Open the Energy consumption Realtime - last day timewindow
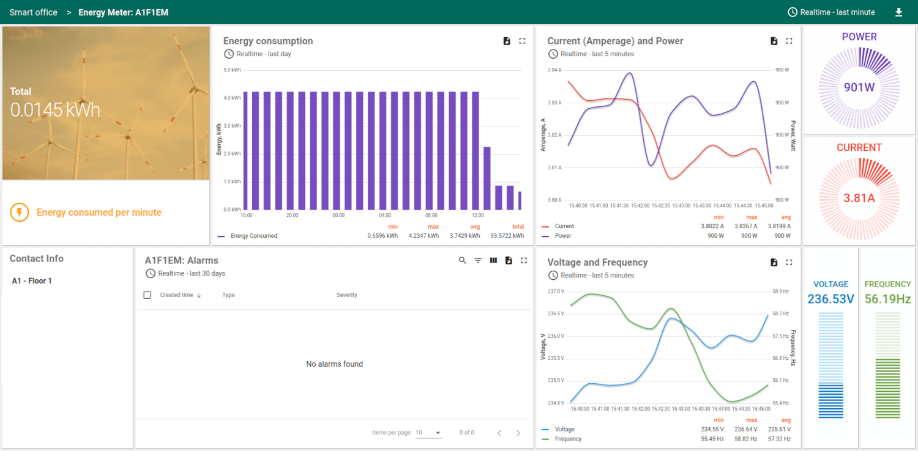Screen dimensions: 918x451 258,54
